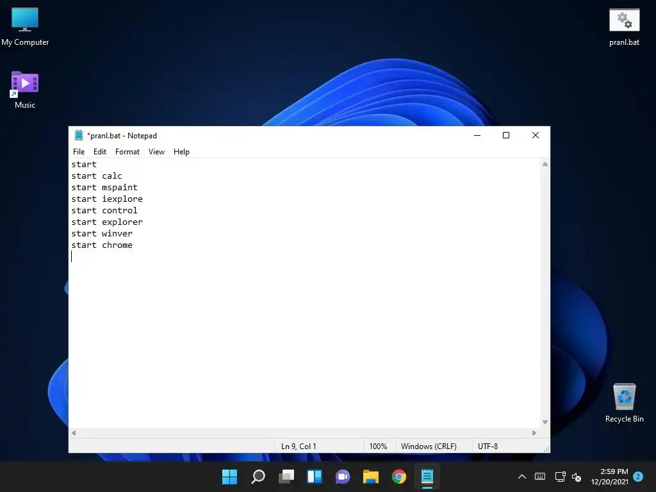Screen dimensions: 656x492
Task: Show hidden tray icons chevron
Action: click(521, 477)
